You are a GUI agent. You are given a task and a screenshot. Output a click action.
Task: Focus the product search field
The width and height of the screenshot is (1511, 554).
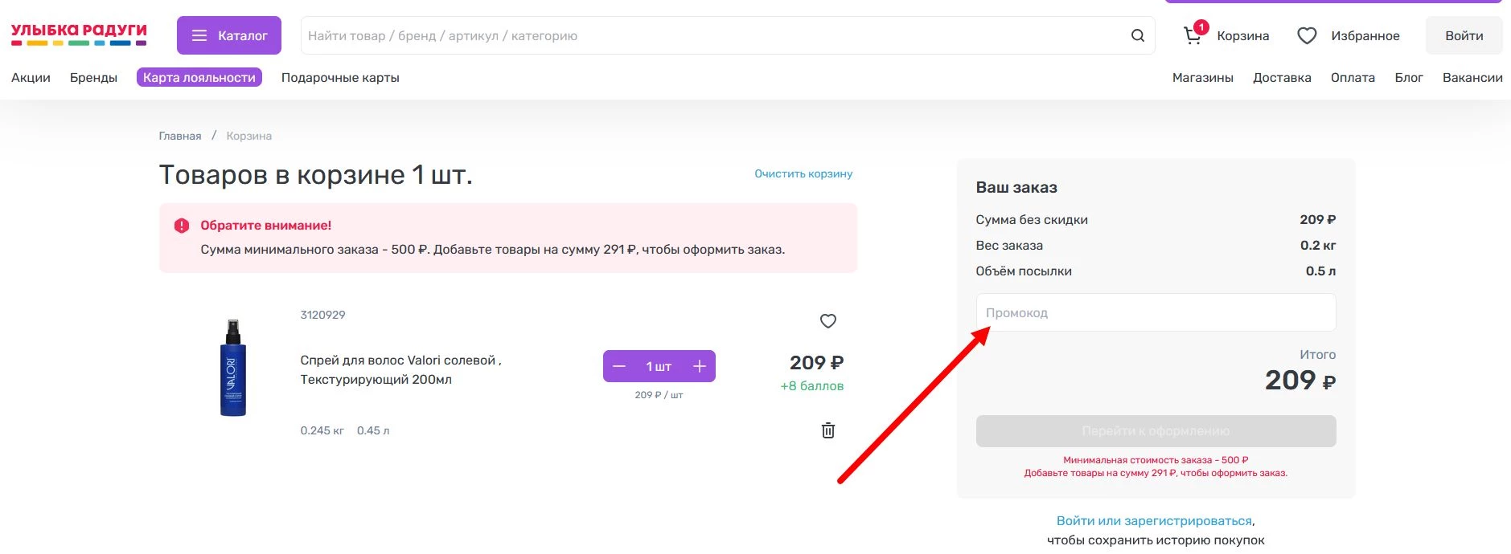pyautogui.click(x=712, y=35)
